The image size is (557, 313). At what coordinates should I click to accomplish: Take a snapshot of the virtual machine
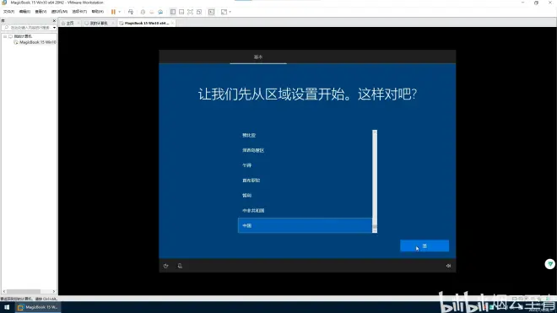click(x=143, y=12)
